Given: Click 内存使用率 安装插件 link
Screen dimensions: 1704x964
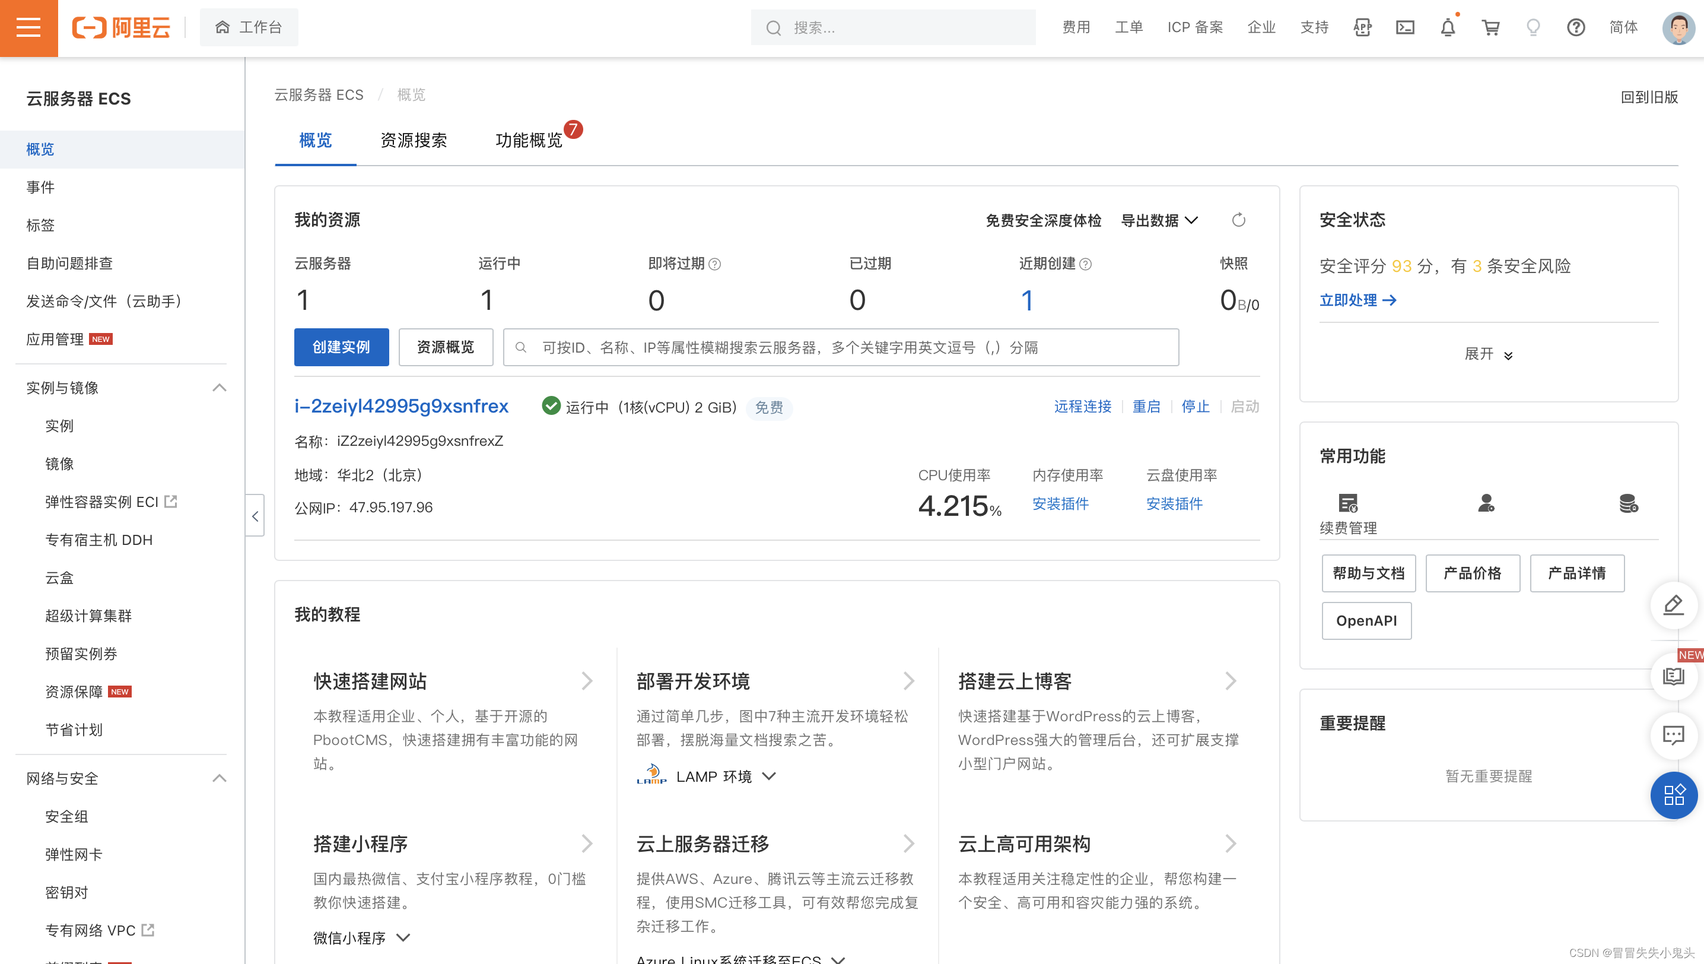Looking at the screenshot, I should tap(1061, 504).
